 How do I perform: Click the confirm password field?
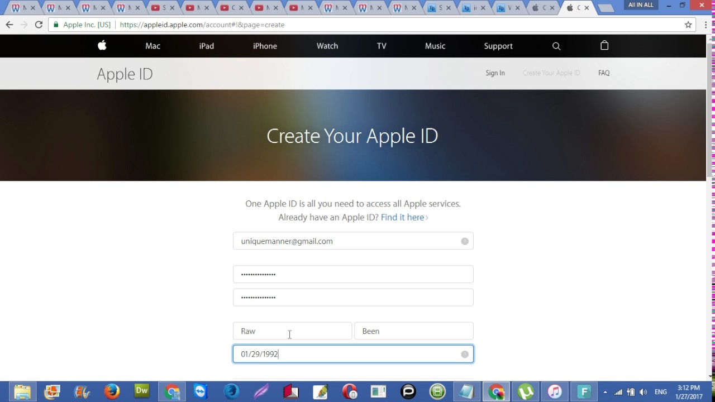pos(353,297)
